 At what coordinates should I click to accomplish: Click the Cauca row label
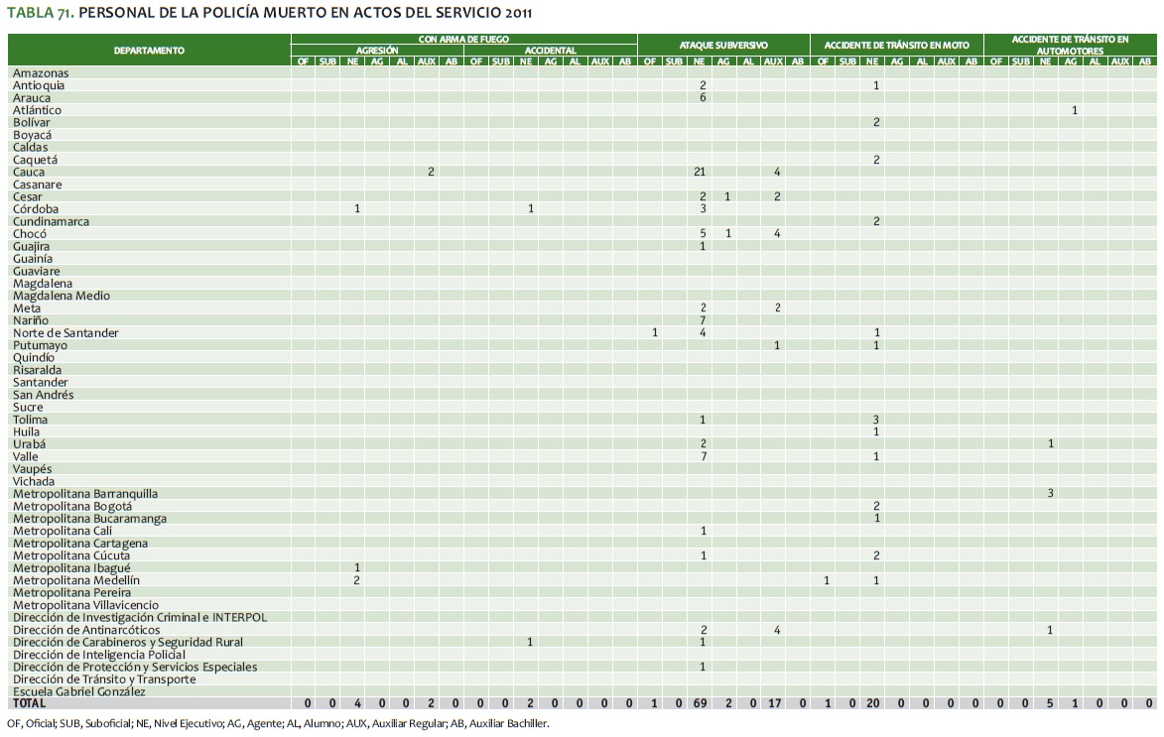(29, 172)
